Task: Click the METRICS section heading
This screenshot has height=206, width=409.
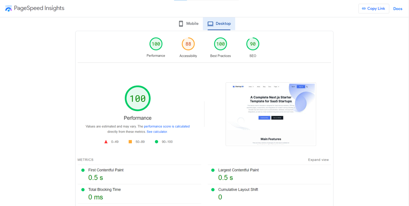Action: (x=86, y=160)
